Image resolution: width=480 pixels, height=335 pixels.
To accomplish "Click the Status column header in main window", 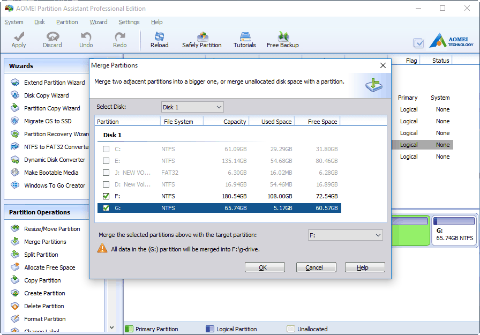I will [x=437, y=61].
